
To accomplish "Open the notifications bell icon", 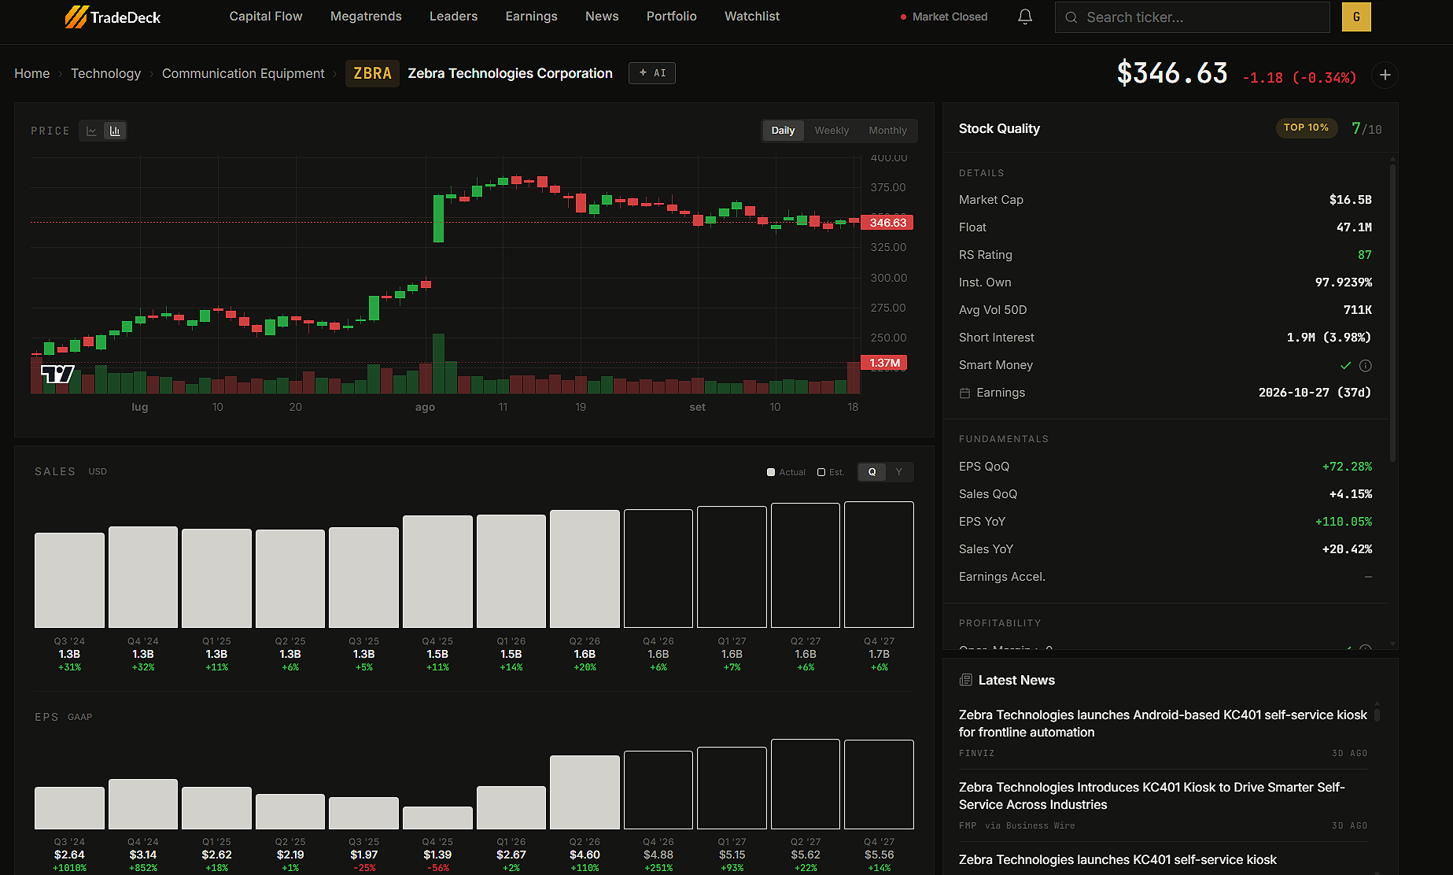I will 1025,17.
